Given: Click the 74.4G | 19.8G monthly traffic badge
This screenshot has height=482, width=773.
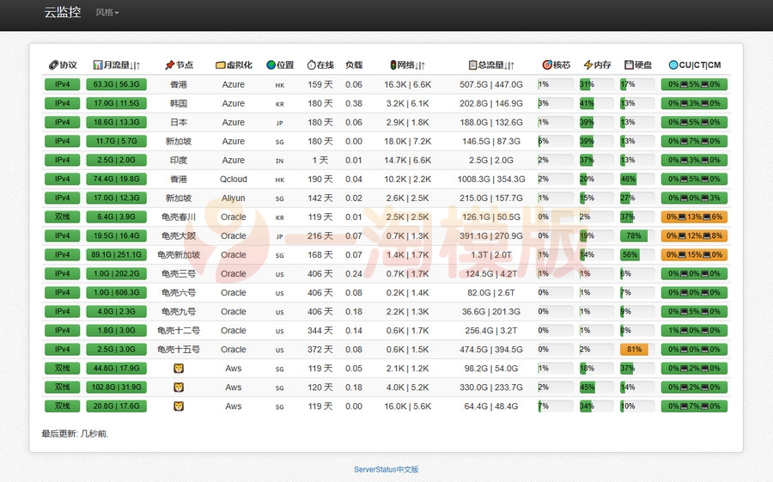Looking at the screenshot, I should coord(116,179).
